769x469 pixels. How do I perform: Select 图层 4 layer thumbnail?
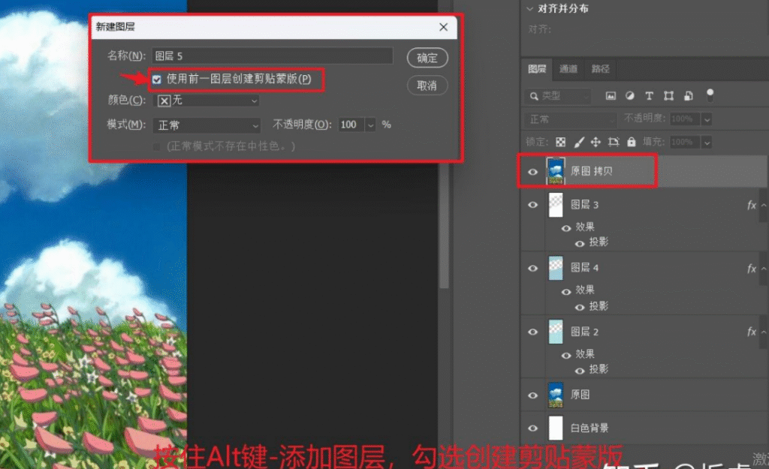click(x=556, y=268)
